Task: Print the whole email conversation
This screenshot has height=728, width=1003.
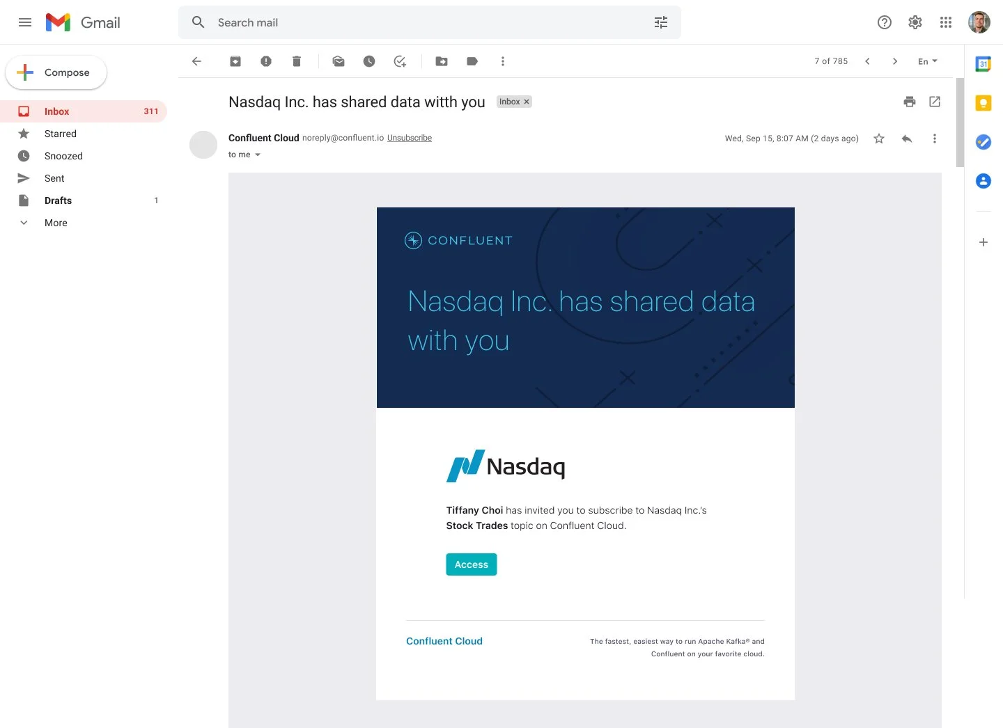Action: tap(910, 102)
